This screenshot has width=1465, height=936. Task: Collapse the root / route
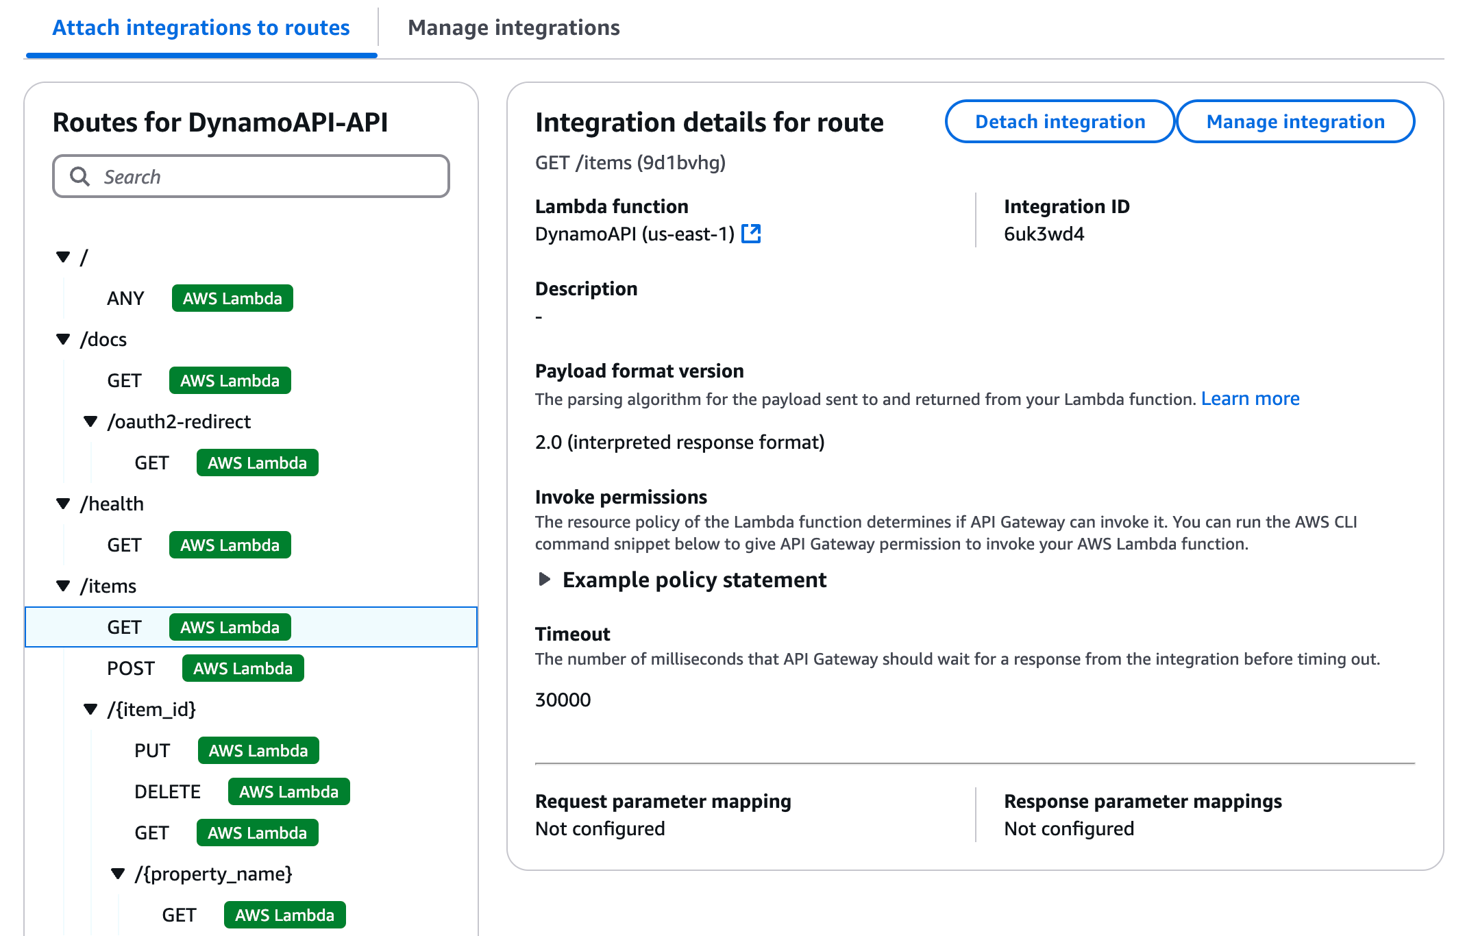tap(63, 258)
